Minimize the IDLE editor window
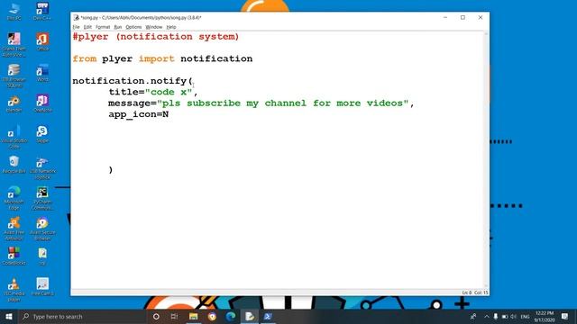 (445, 18)
